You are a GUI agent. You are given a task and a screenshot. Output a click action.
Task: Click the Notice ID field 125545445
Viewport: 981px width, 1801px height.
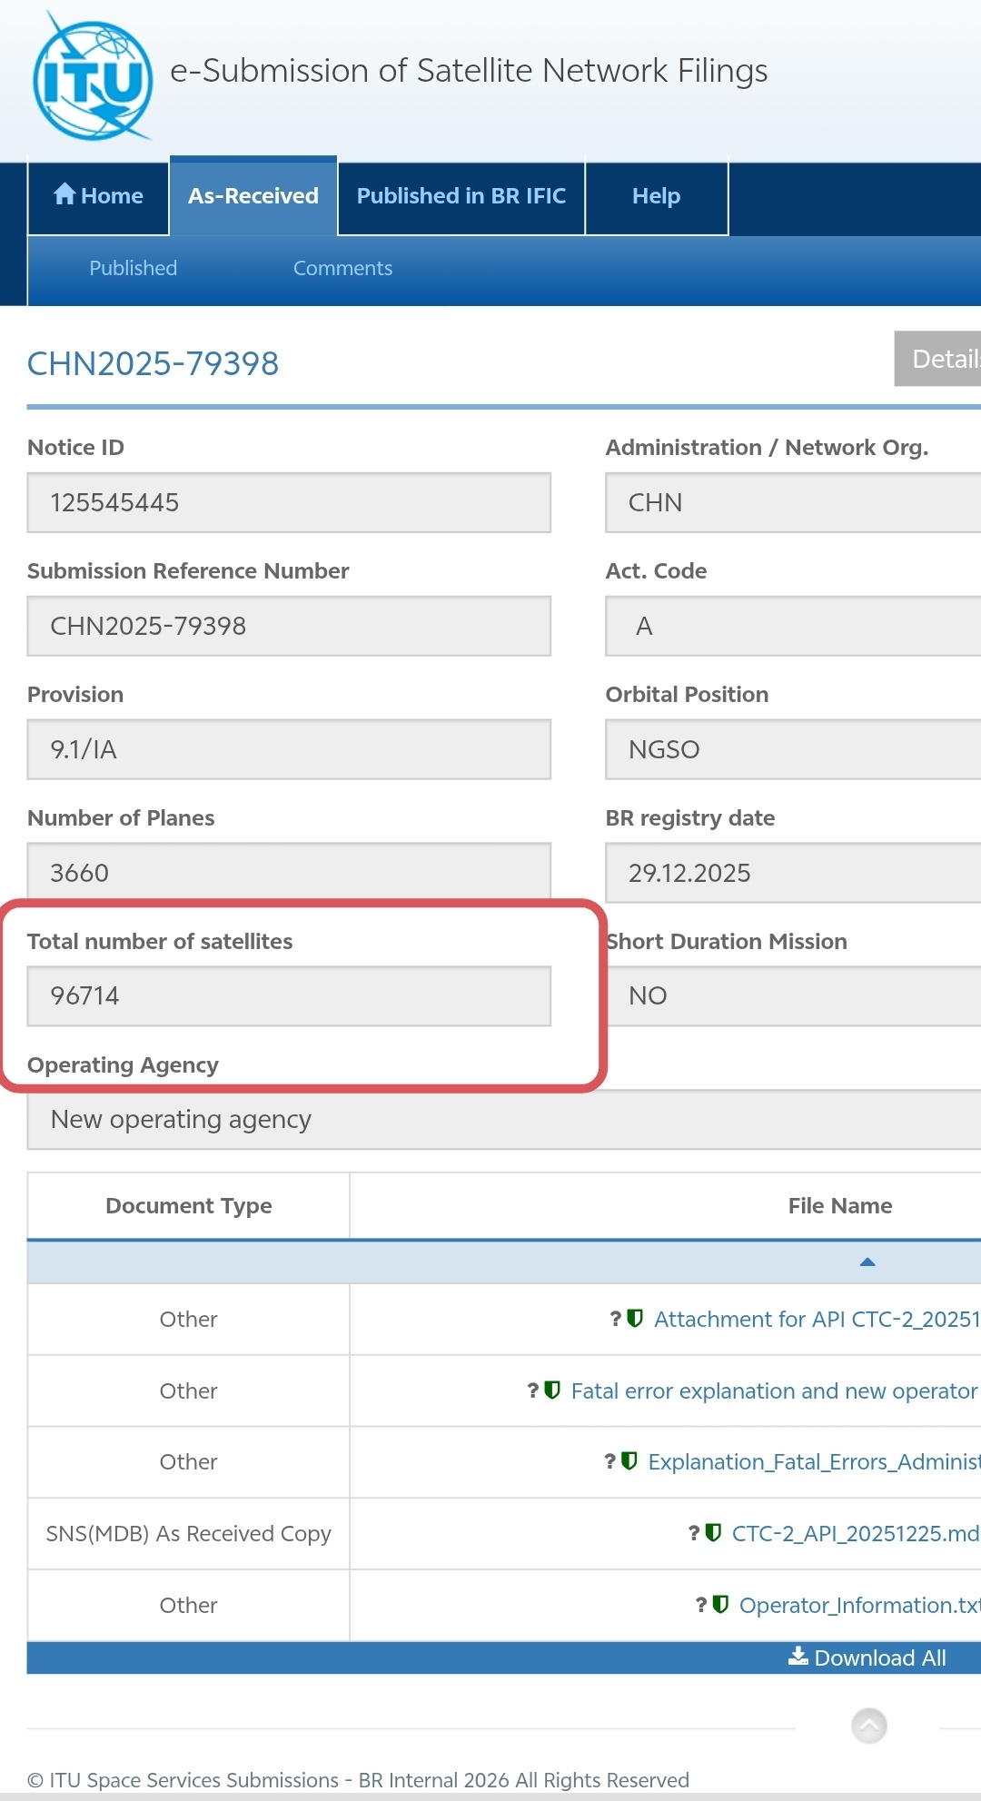click(x=289, y=502)
